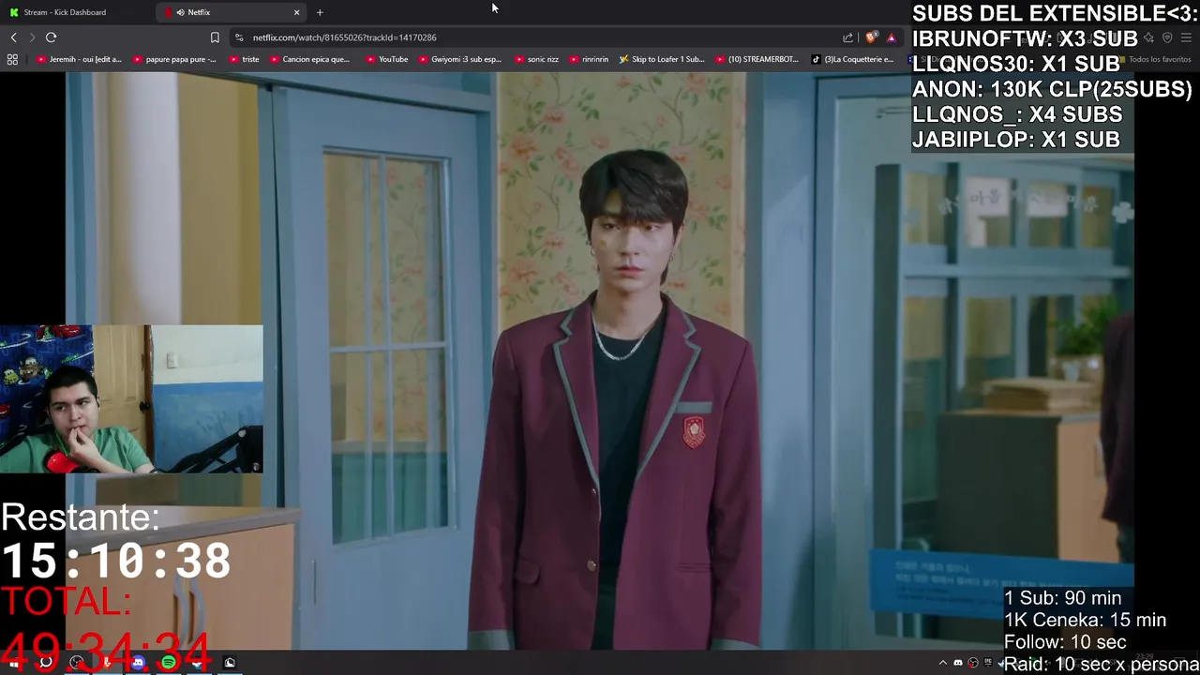Open the La Coquetterie TikTok bookmark
This screenshot has height=675, width=1200.
tap(852, 59)
